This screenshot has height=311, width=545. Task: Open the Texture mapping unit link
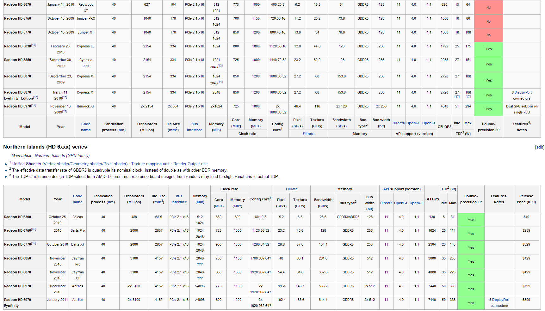pos(150,164)
